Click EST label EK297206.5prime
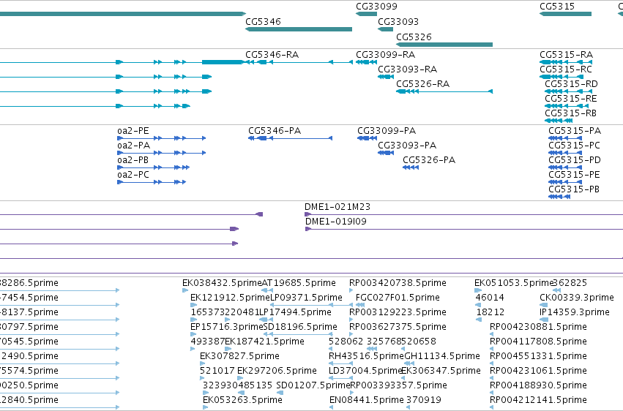This screenshot has width=623, height=411. pos(277,372)
